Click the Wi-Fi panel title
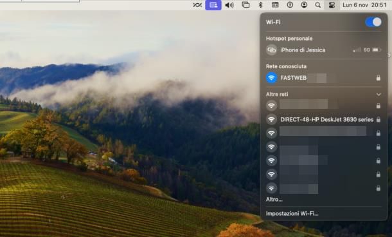The image size is (392, 237). coord(273,22)
